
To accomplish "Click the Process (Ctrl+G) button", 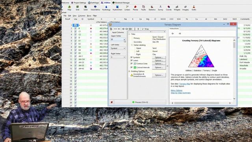I will (x=140, y=102).
